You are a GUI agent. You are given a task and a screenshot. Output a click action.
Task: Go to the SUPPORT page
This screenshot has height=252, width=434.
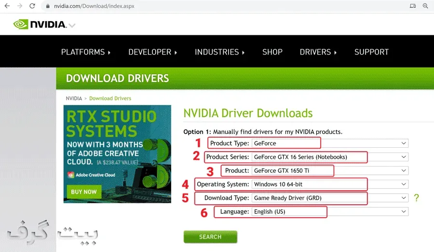point(371,52)
